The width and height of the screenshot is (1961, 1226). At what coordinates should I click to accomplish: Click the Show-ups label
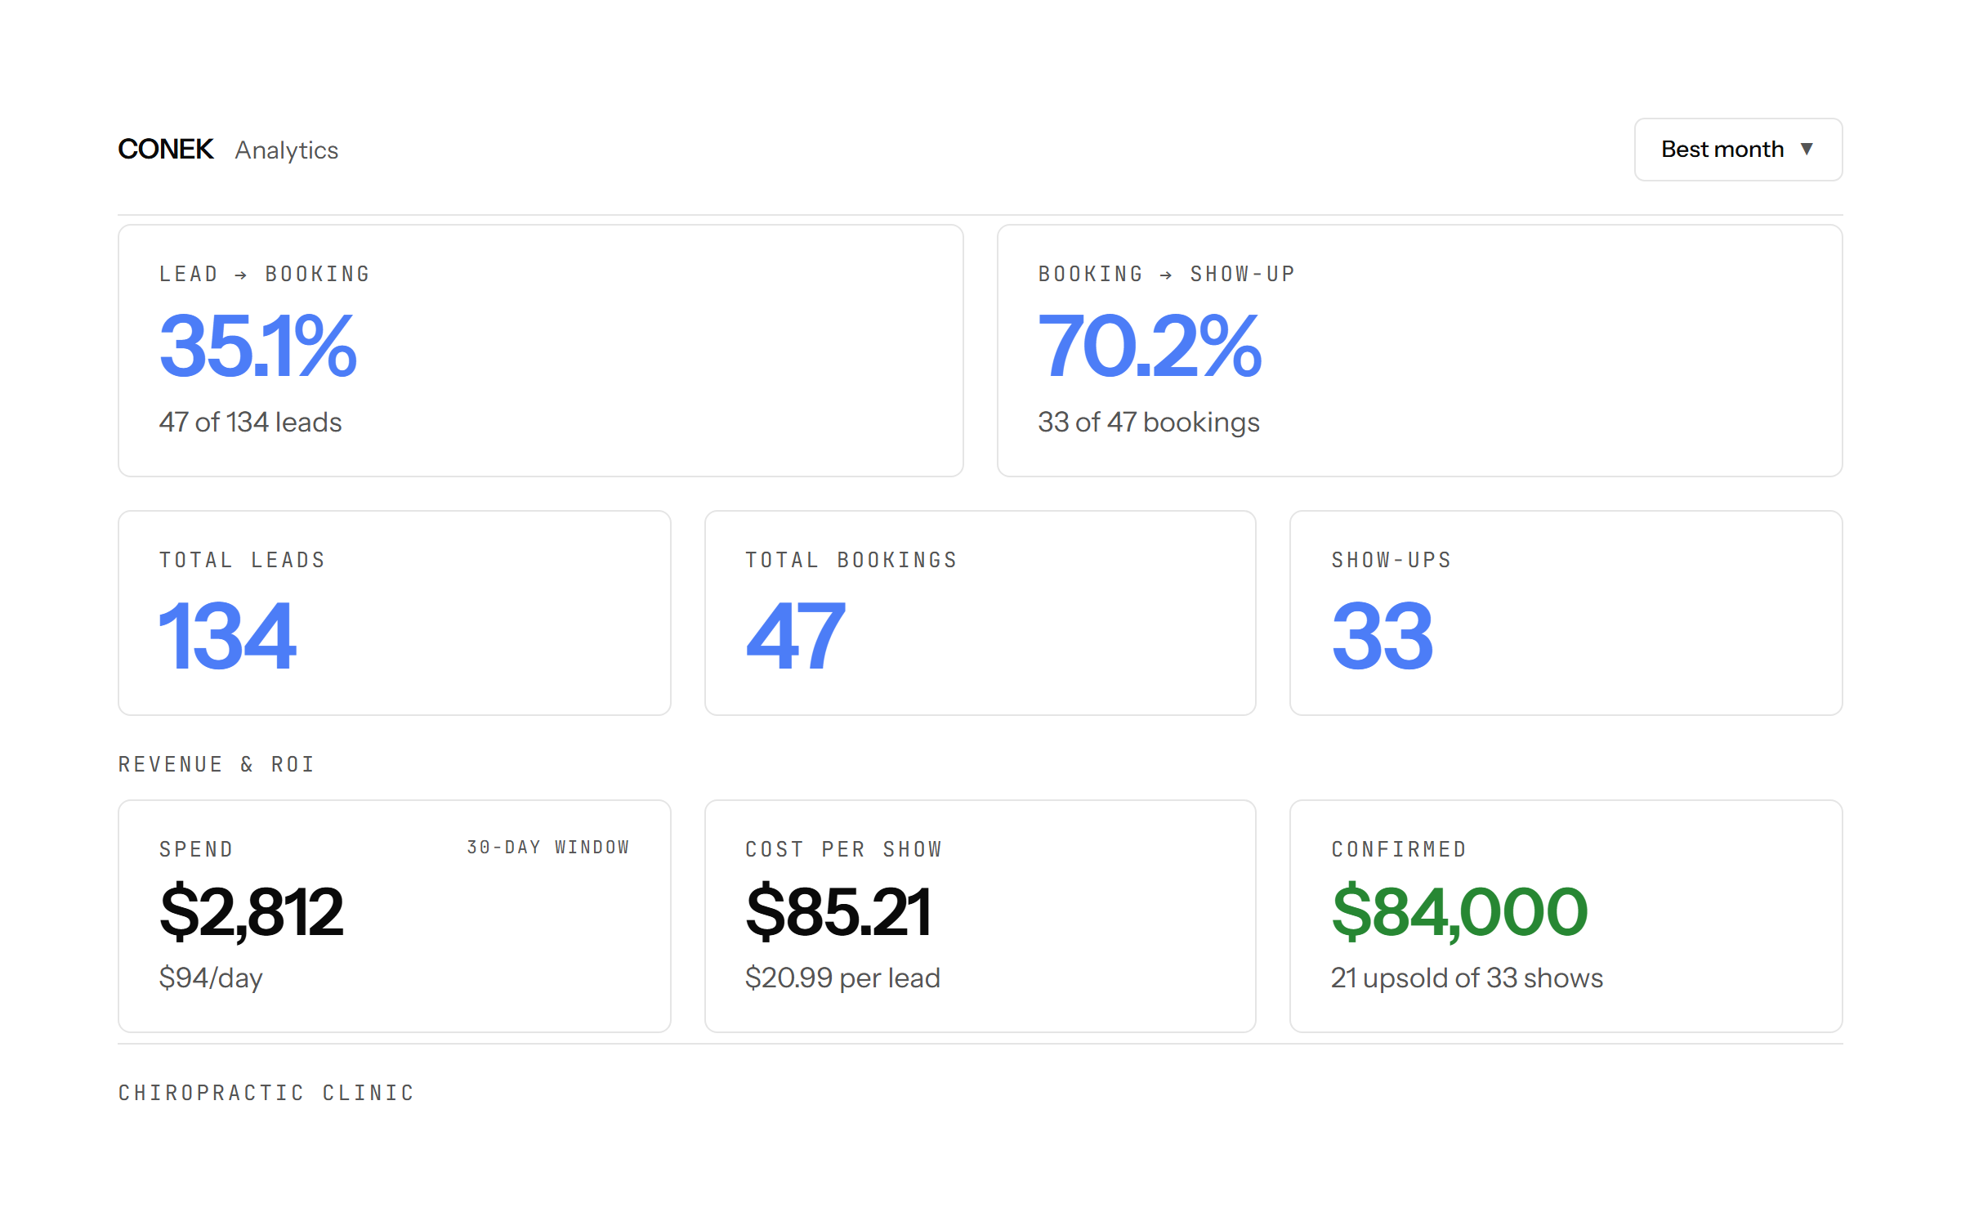coord(1391,560)
